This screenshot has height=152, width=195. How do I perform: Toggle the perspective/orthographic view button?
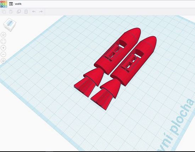point(3,61)
